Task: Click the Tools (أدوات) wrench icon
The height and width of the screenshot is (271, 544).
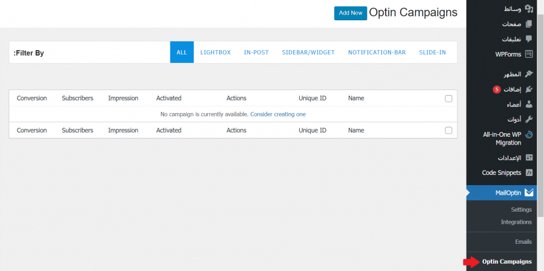Action: point(529,119)
